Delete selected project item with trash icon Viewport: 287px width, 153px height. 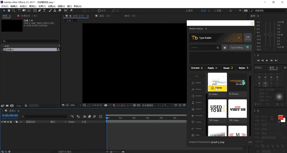click(x=26, y=106)
